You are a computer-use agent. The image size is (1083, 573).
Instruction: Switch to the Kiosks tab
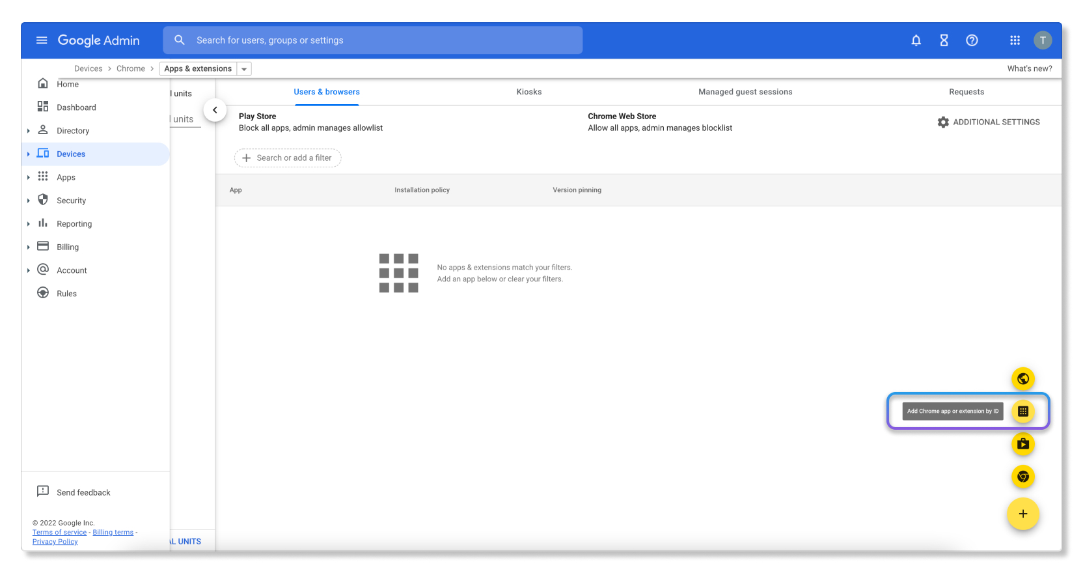529,92
